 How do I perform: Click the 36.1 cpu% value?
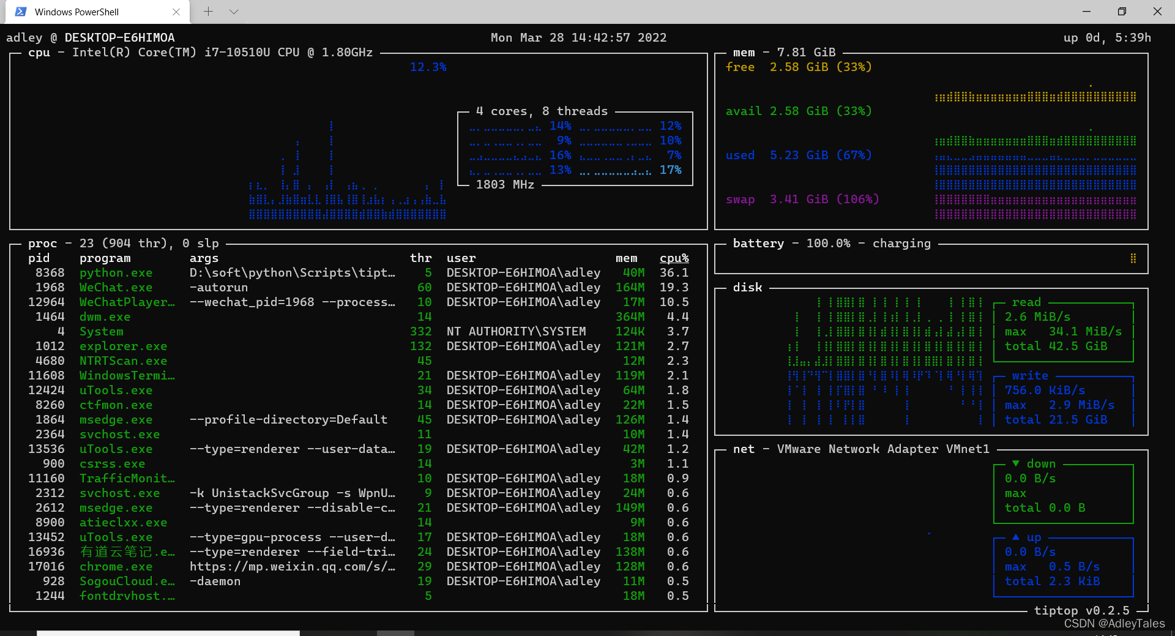pyautogui.click(x=674, y=273)
